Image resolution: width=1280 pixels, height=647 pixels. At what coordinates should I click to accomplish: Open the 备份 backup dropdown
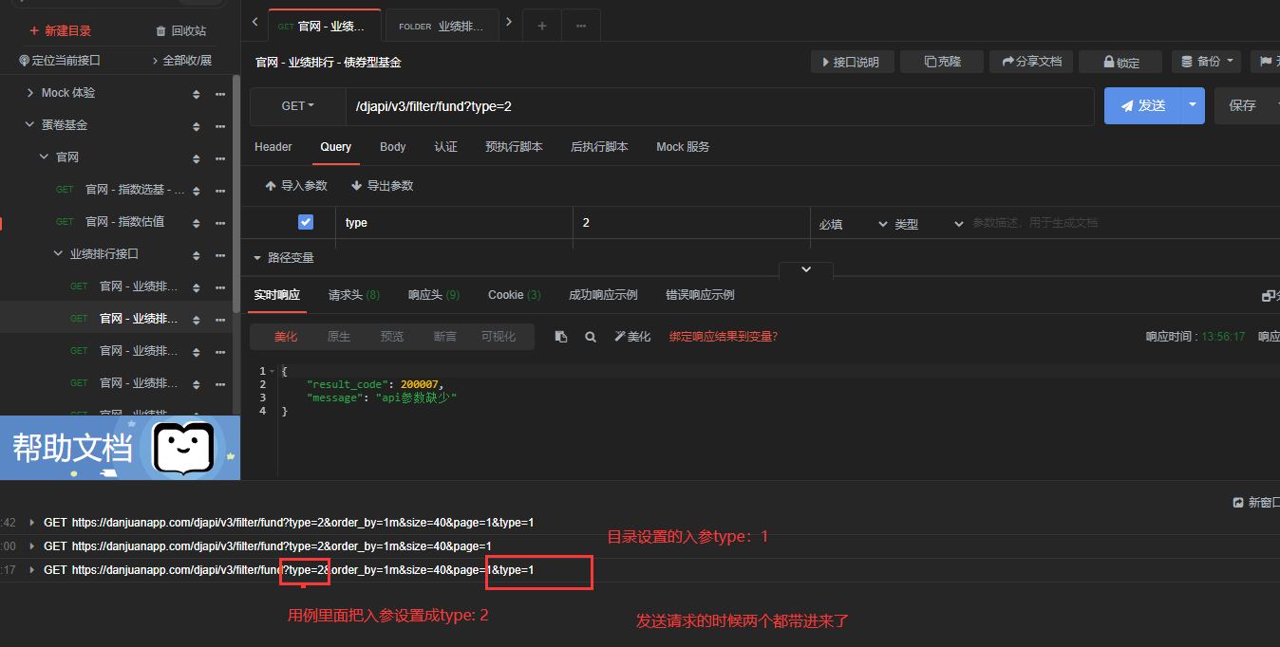1206,62
